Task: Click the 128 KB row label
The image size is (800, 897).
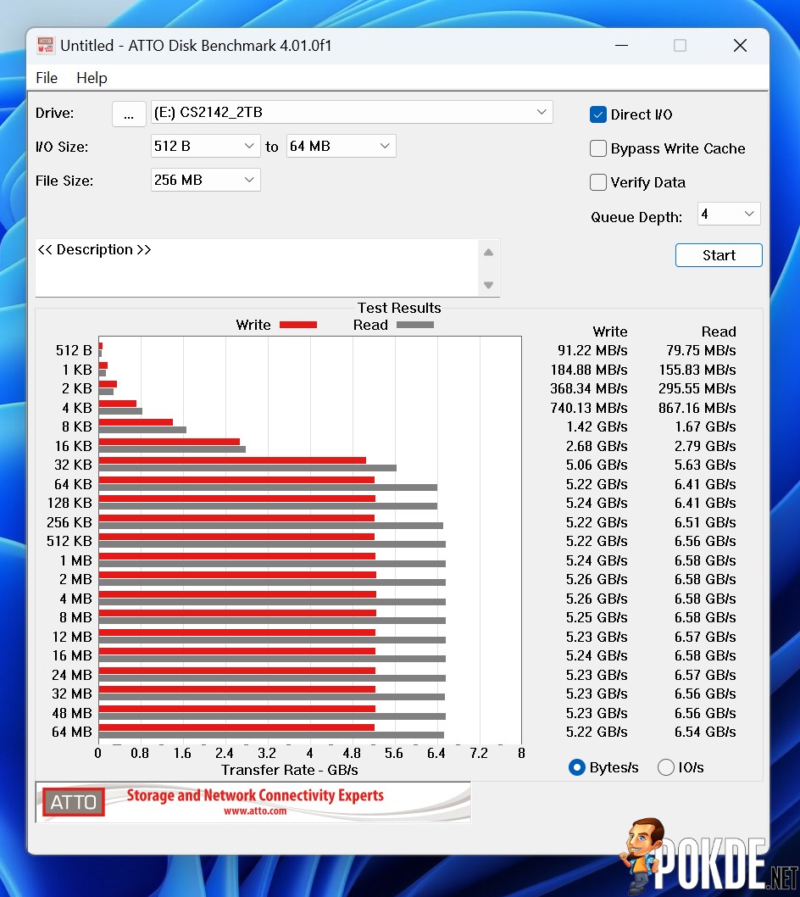Action: tap(69, 504)
